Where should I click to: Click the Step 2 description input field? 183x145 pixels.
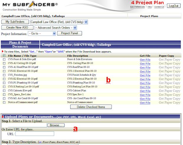(x=43, y=144)
